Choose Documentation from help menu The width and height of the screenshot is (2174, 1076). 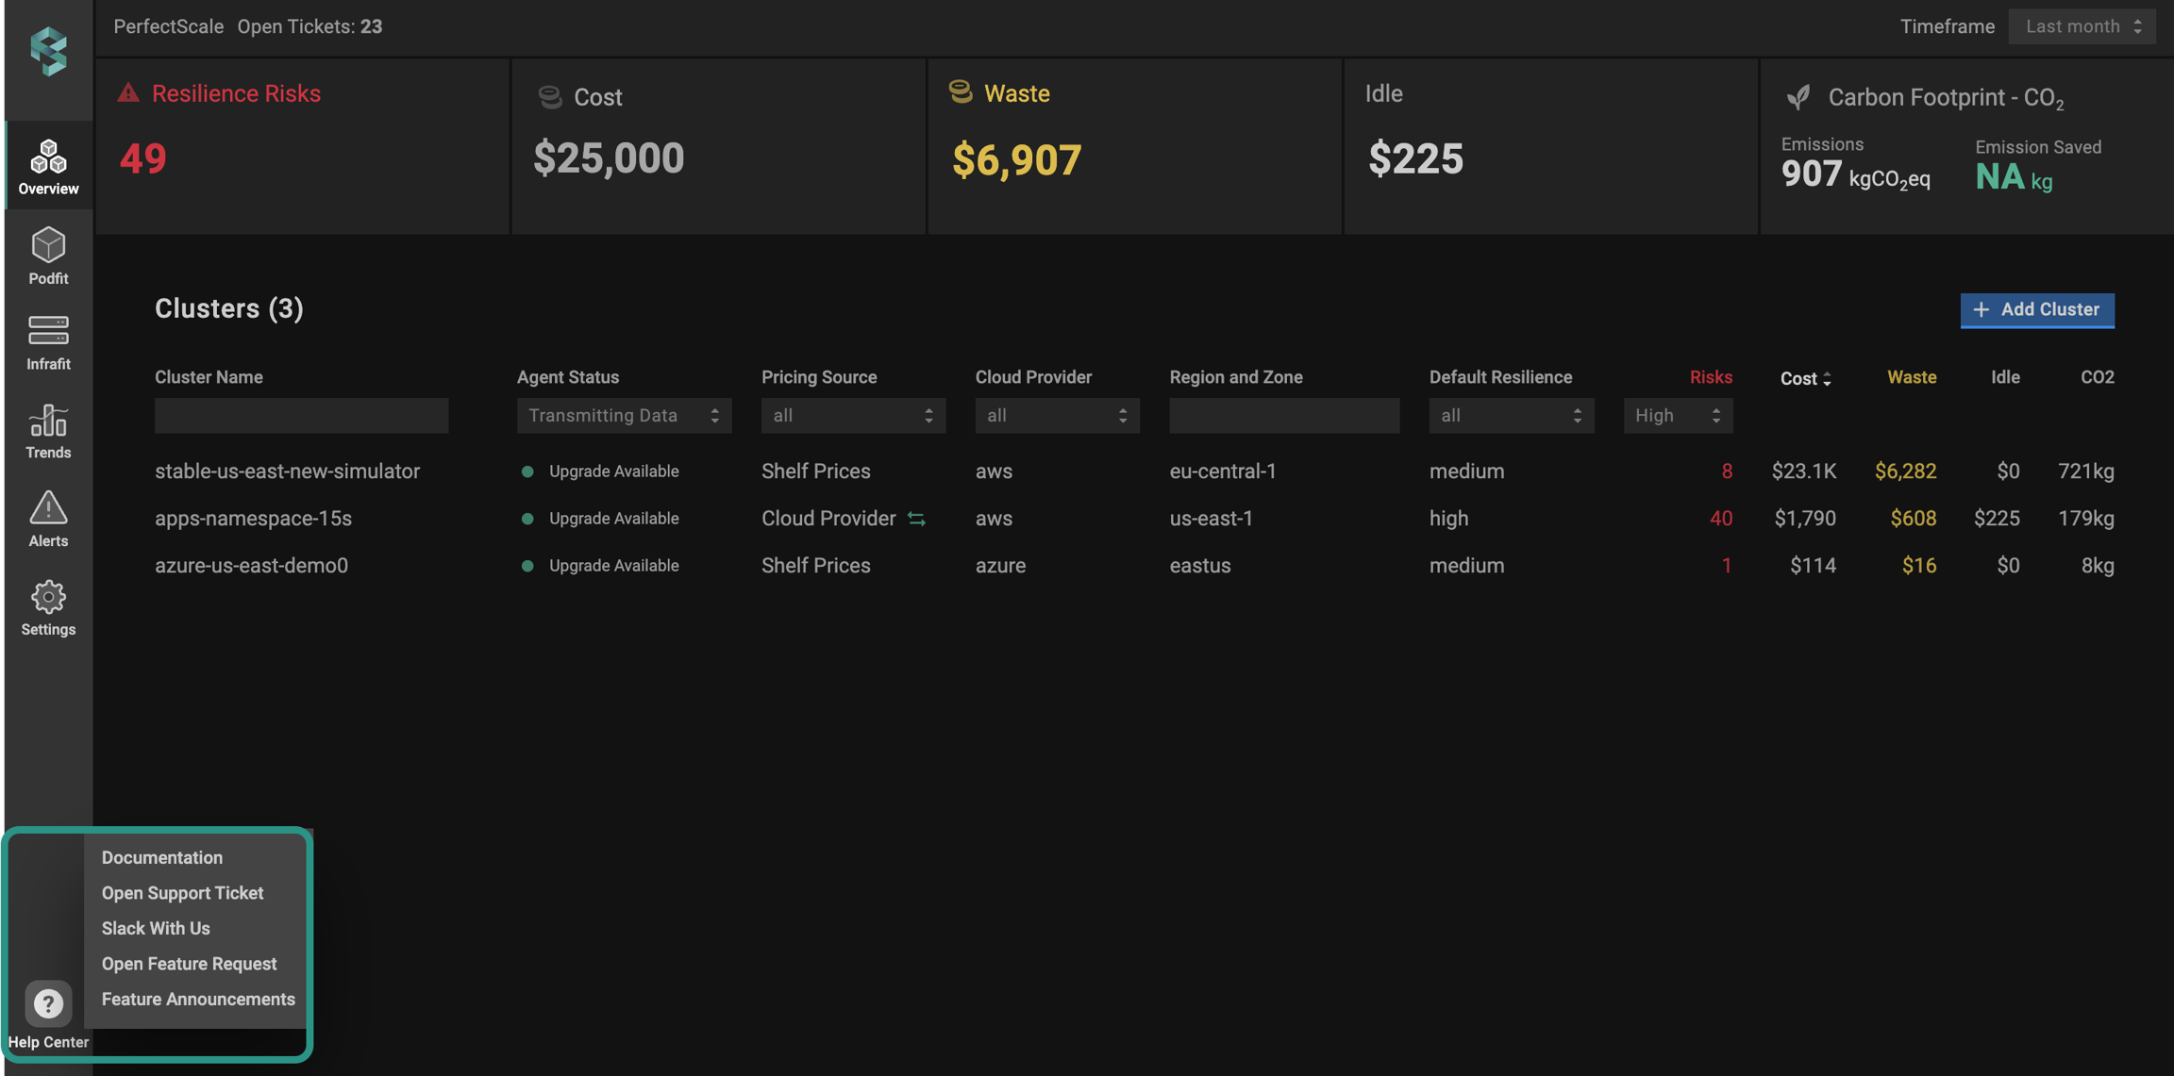click(162, 857)
